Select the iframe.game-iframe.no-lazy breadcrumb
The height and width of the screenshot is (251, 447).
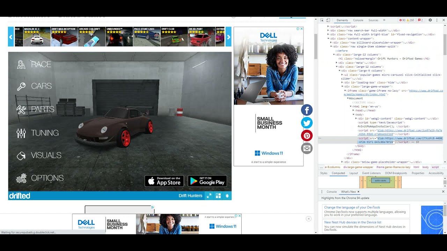pyautogui.click(x=393, y=167)
